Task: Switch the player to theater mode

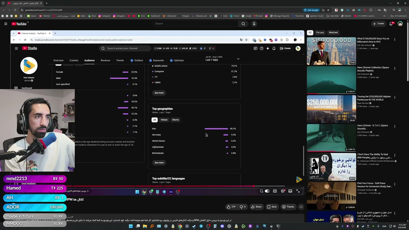Action: [x=290, y=191]
